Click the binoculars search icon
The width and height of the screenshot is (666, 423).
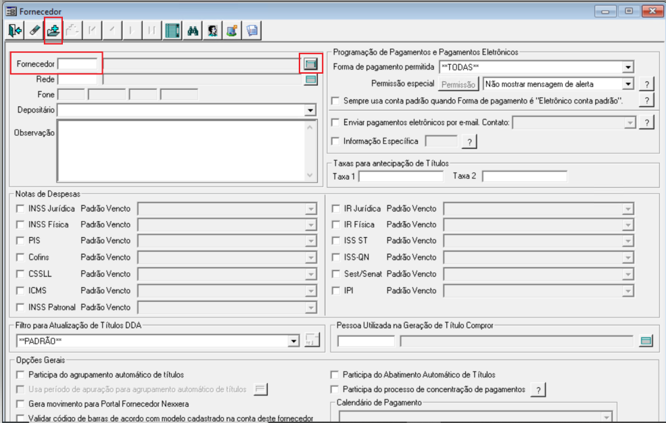click(x=193, y=30)
